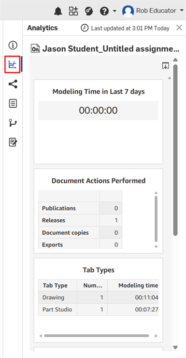Image resolution: width=186 pixels, height=358 pixels.
Task: Export the analytics with download icon
Action: pyautogui.click(x=166, y=66)
